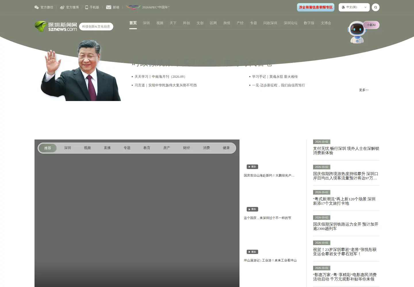This screenshot has height=287, width=414.
Task: Open the 2026 APEC logo link
Action: (x=133, y=7)
